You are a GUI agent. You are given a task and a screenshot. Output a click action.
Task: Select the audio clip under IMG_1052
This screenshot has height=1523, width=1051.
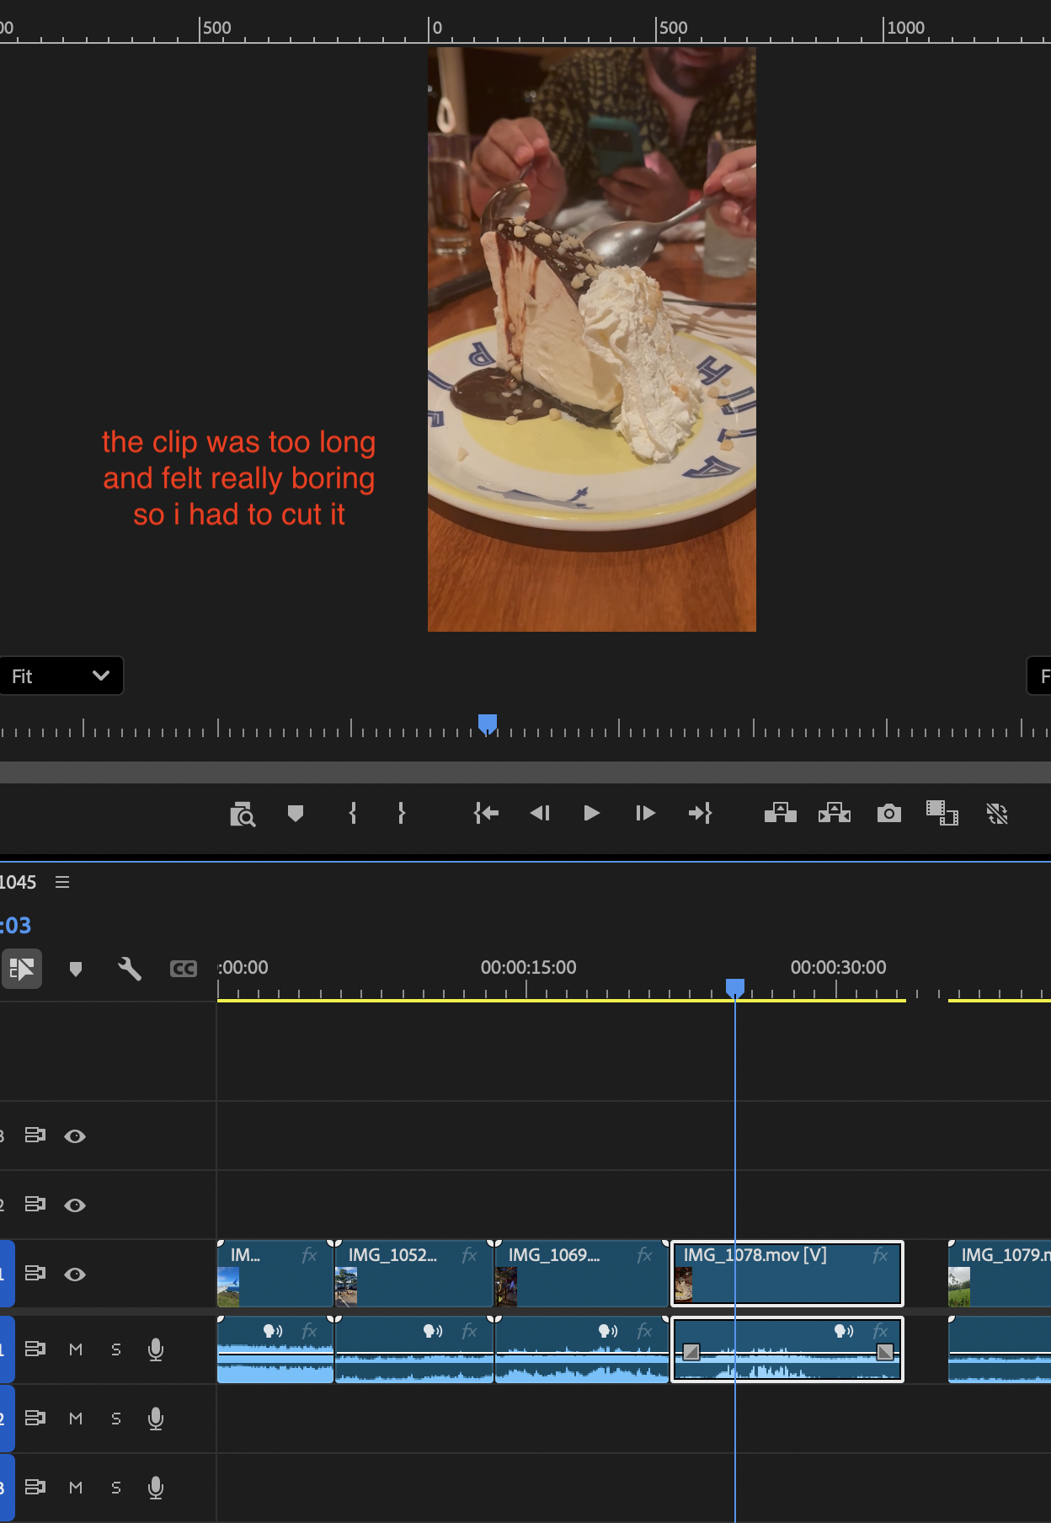(413, 1349)
